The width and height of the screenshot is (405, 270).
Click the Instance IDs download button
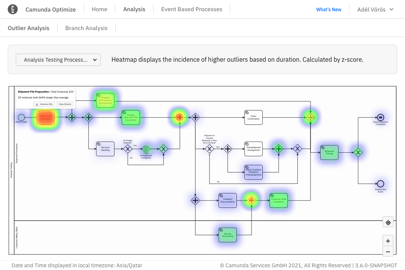tap(44, 104)
